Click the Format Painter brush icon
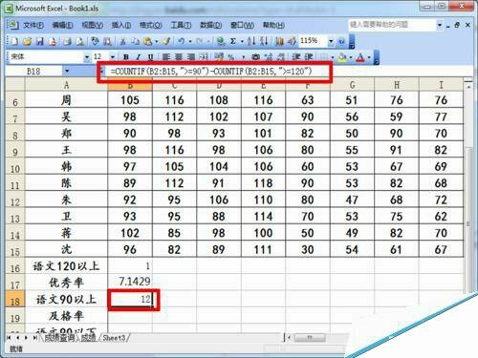 pyautogui.click(x=166, y=41)
